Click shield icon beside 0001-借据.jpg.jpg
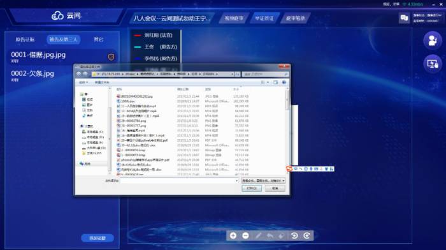This screenshot has height=250, width=446. pyautogui.click(x=111, y=57)
